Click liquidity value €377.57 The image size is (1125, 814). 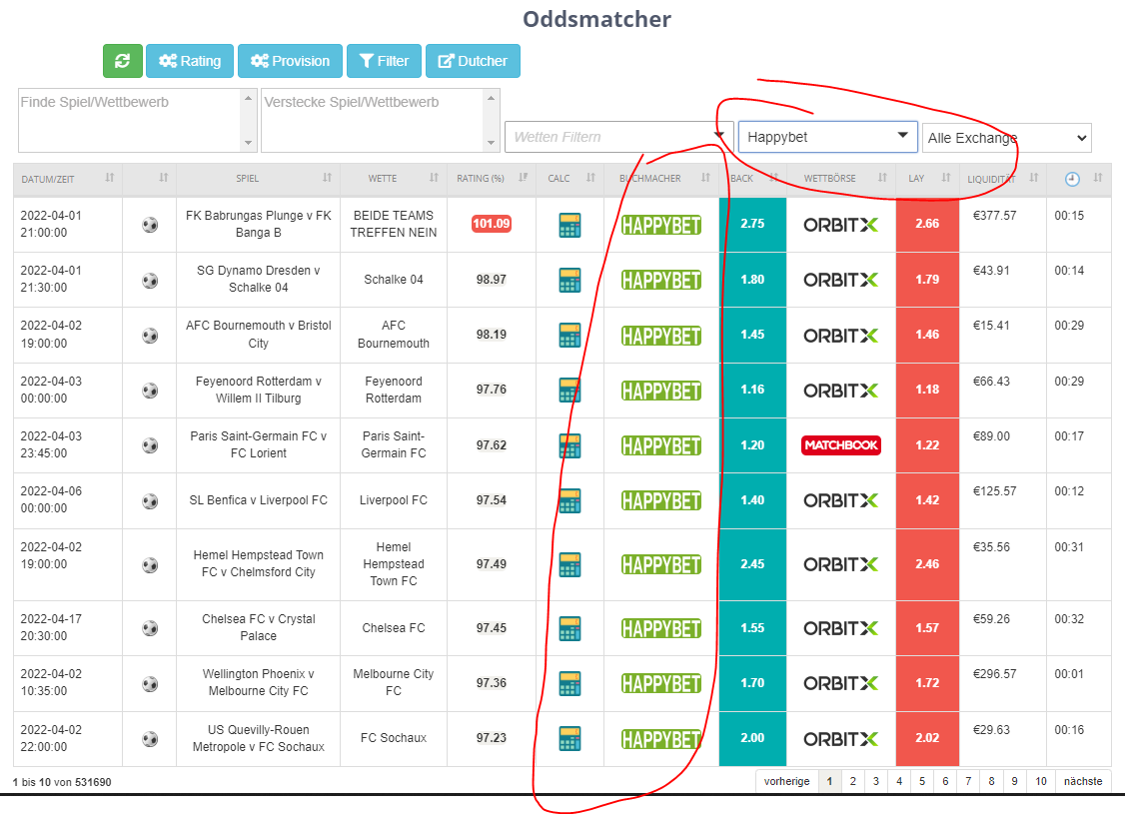click(x=994, y=215)
